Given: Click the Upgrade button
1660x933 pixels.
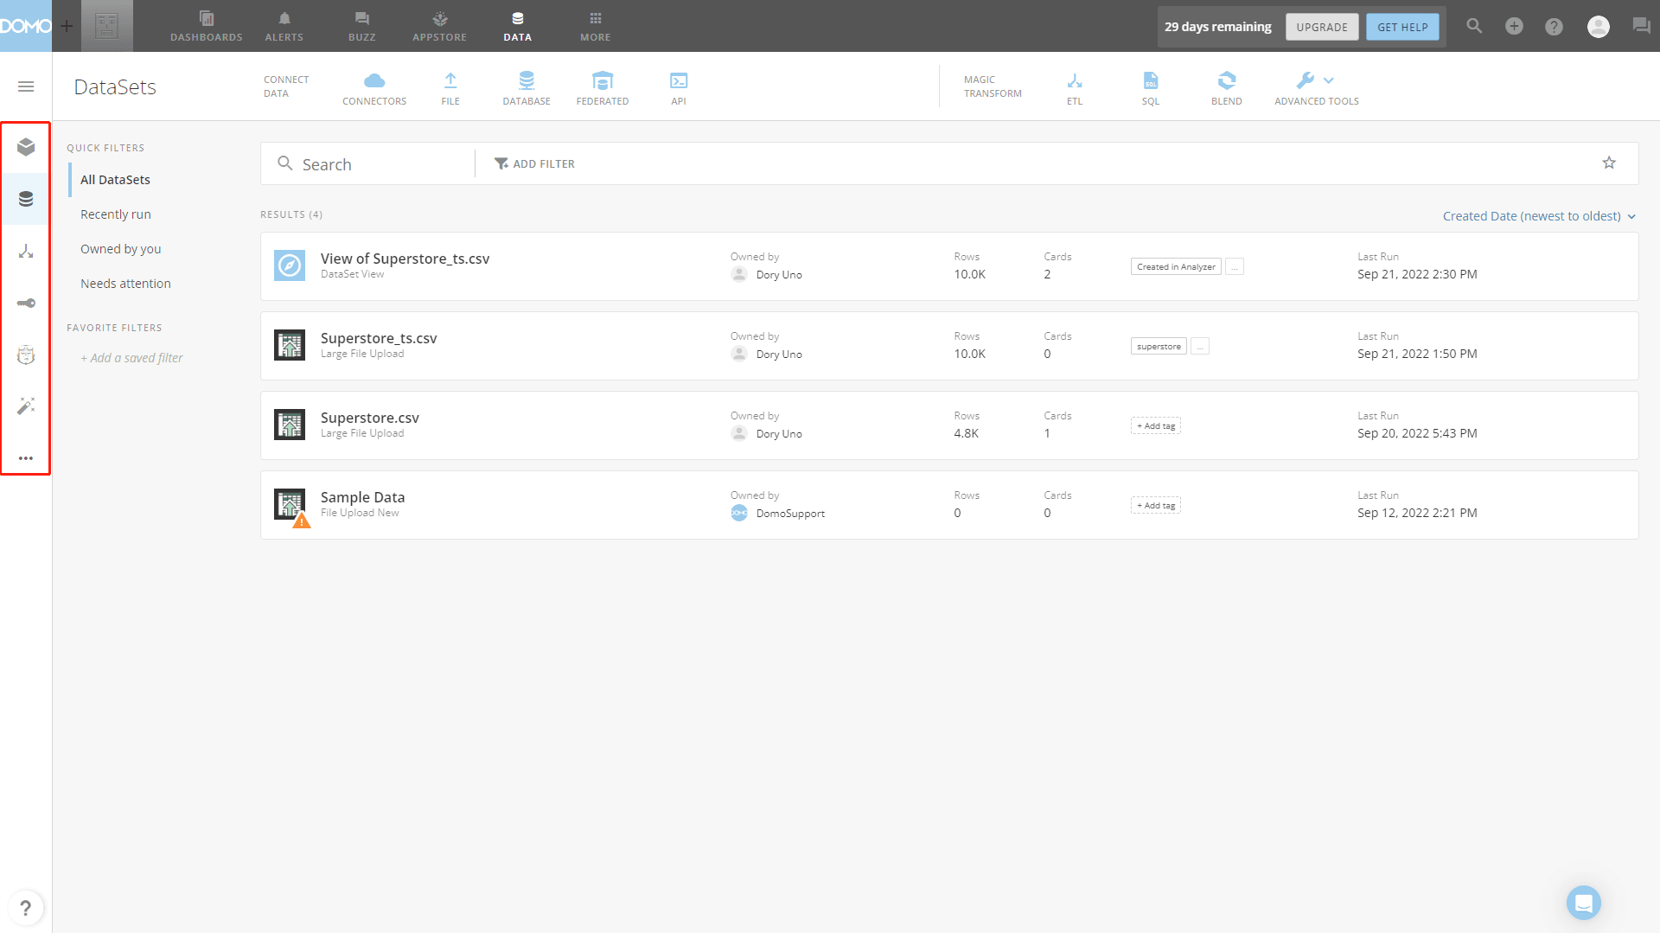Looking at the screenshot, I should (x=1322, y=27).
